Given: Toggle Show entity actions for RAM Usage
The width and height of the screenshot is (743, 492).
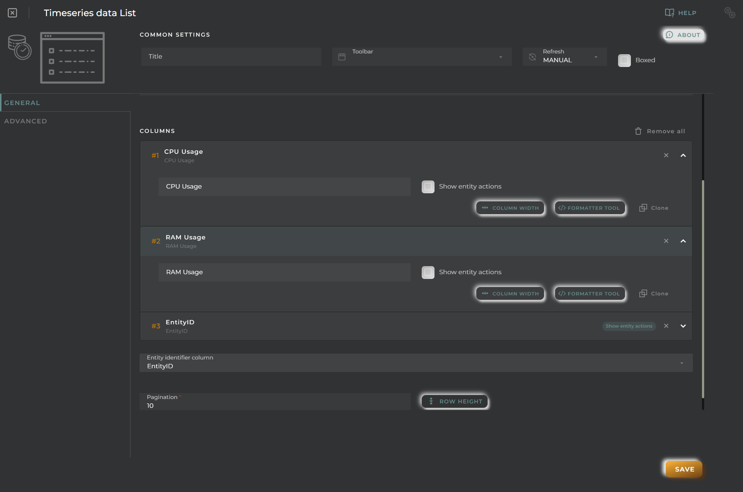Looking at the screenshot, I should click(428, 272).
